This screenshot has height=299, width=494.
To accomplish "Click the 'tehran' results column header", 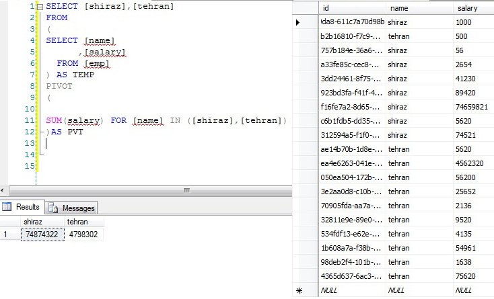I will tap(83, 221).
